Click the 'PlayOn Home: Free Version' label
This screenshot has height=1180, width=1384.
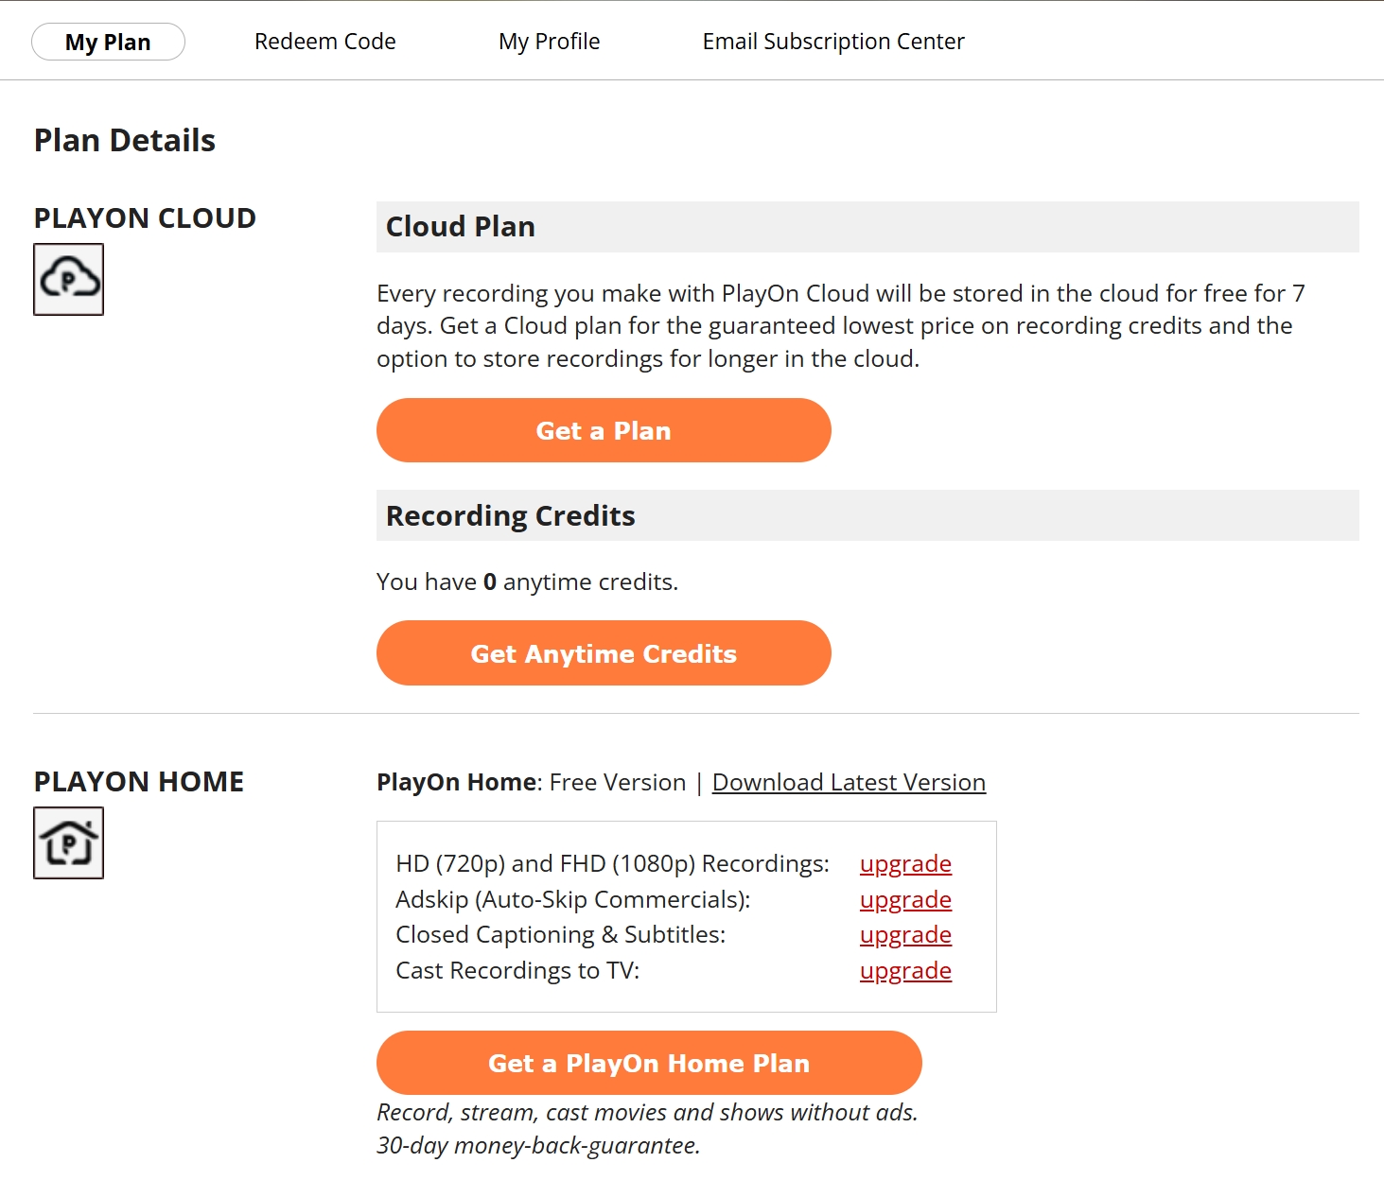[531, 782]
